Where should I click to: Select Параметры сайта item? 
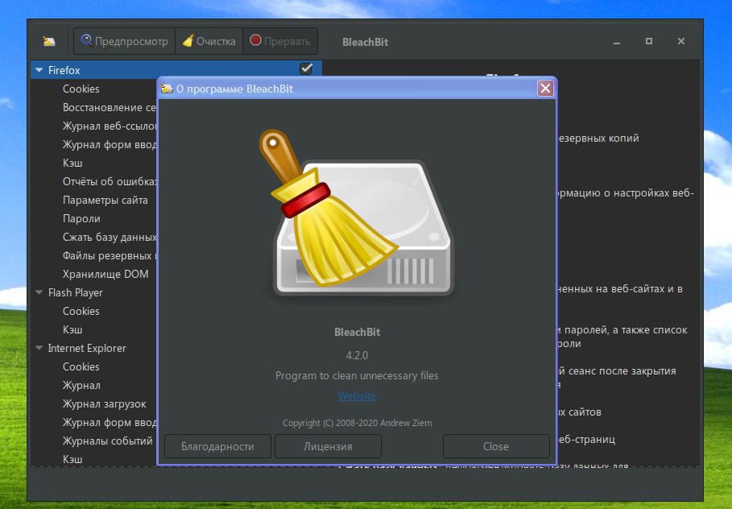(x=105, y=200)
